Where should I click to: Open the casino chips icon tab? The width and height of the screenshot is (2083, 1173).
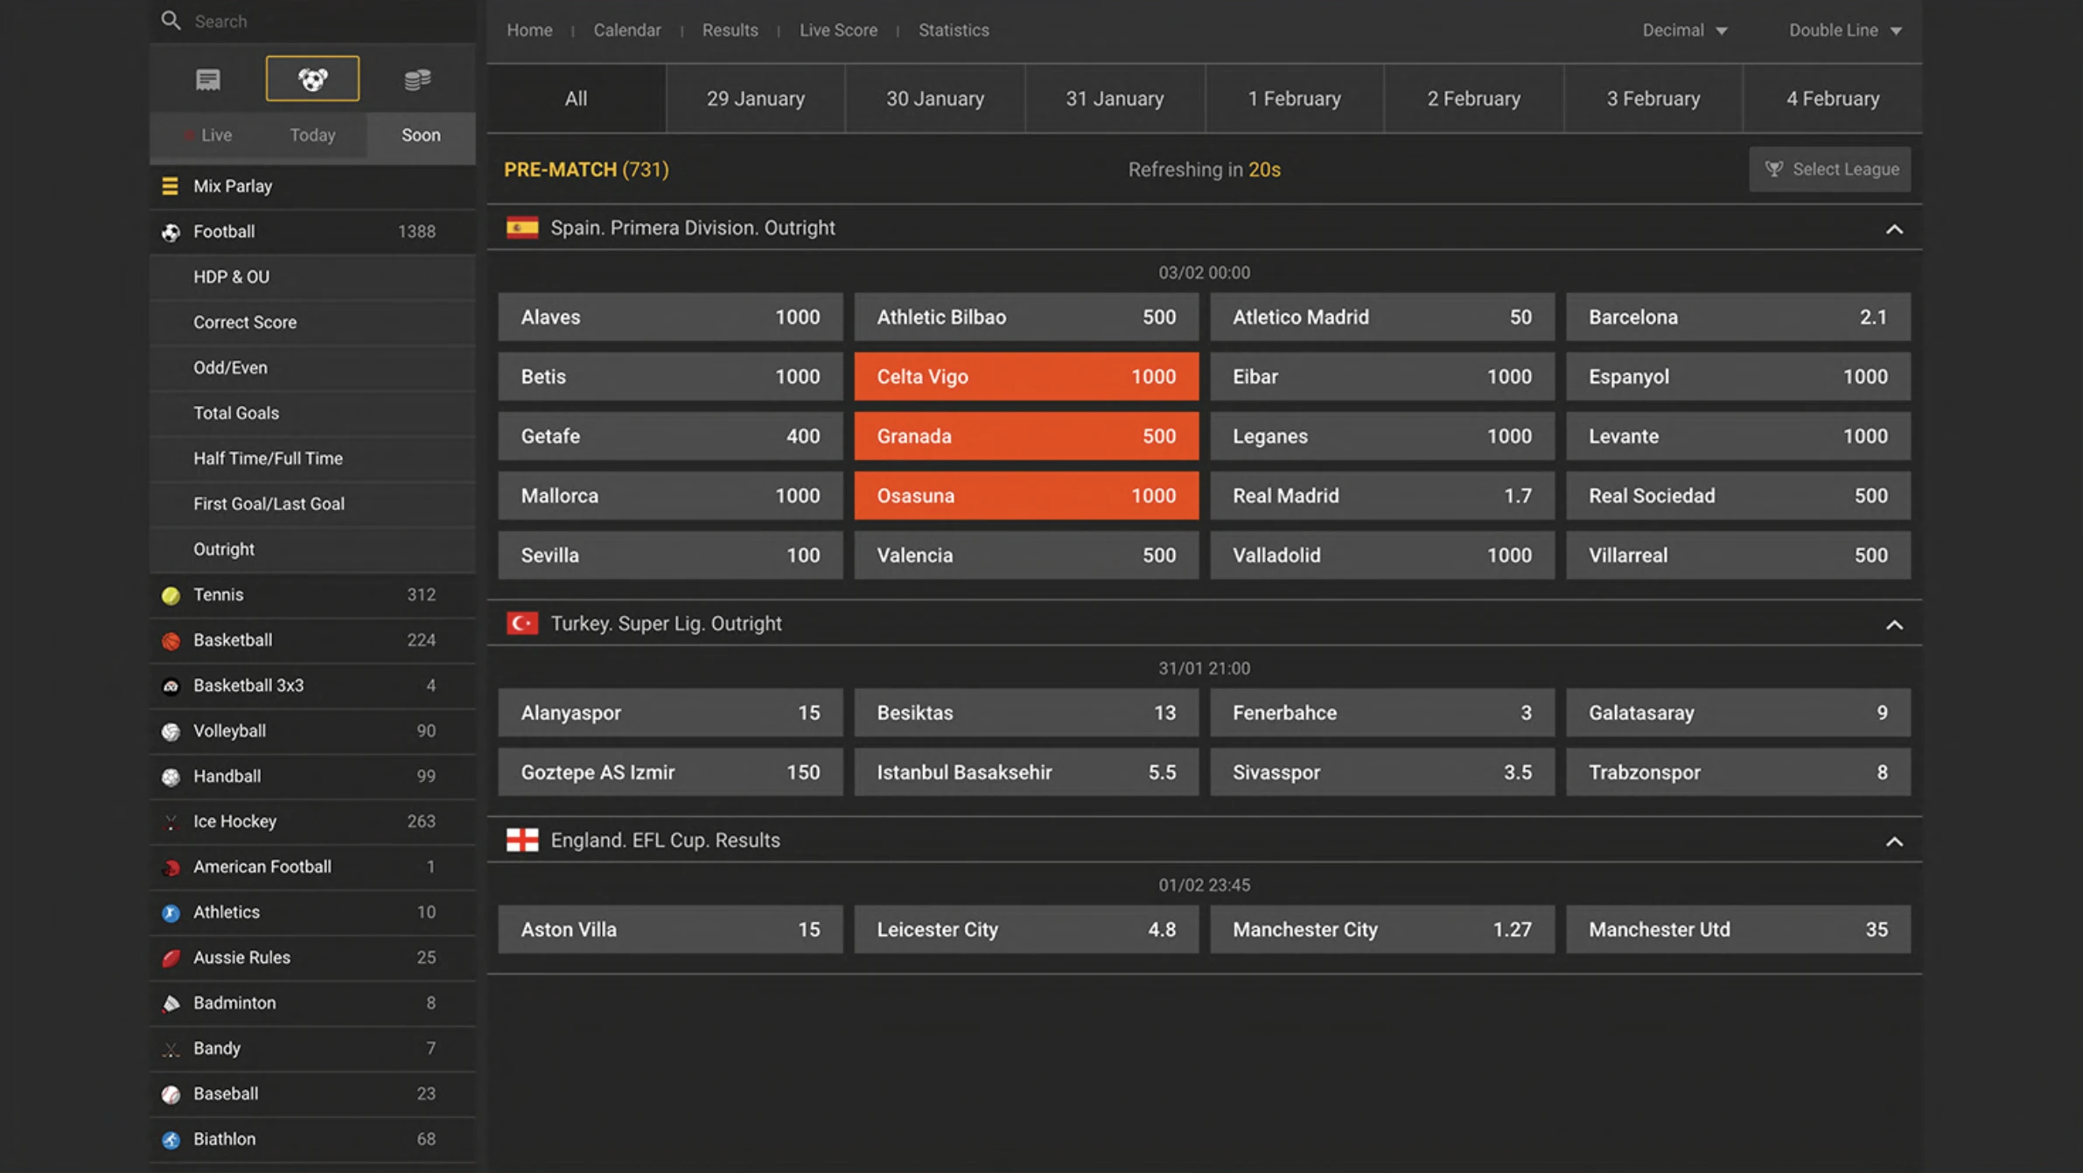tap(417, 79)
